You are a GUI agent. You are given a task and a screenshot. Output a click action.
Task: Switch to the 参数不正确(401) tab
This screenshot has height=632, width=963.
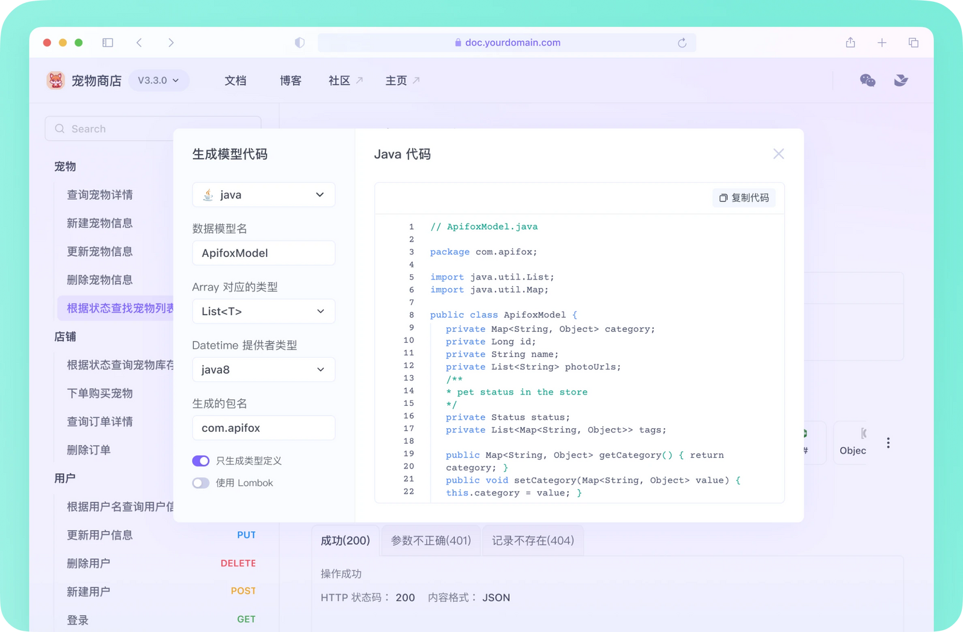coord(430,540)
